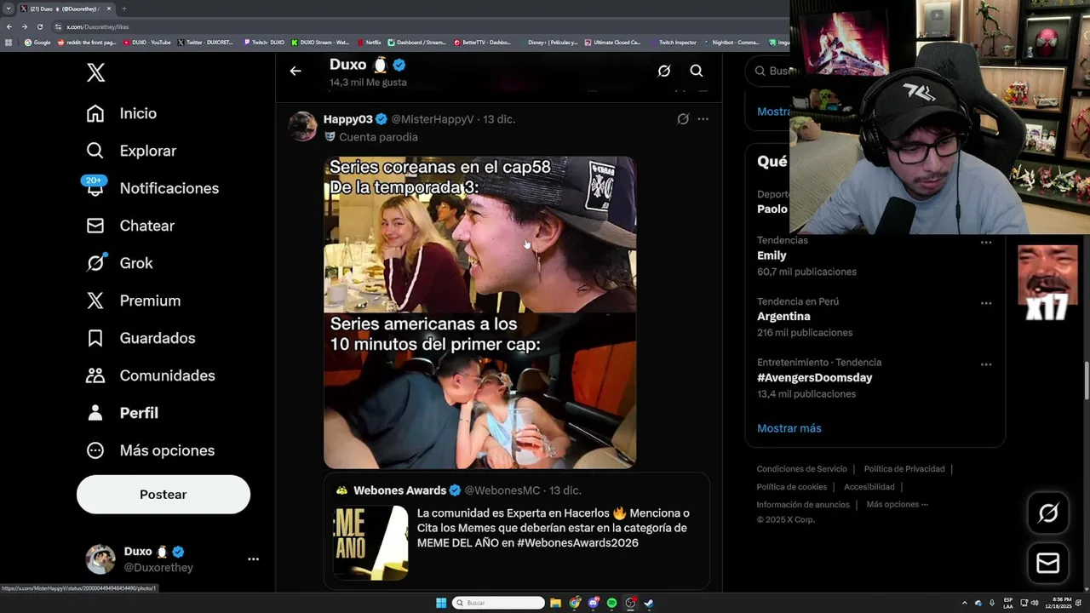
Task: Open Emily trending topic
Action: click(x=772, y=255)
